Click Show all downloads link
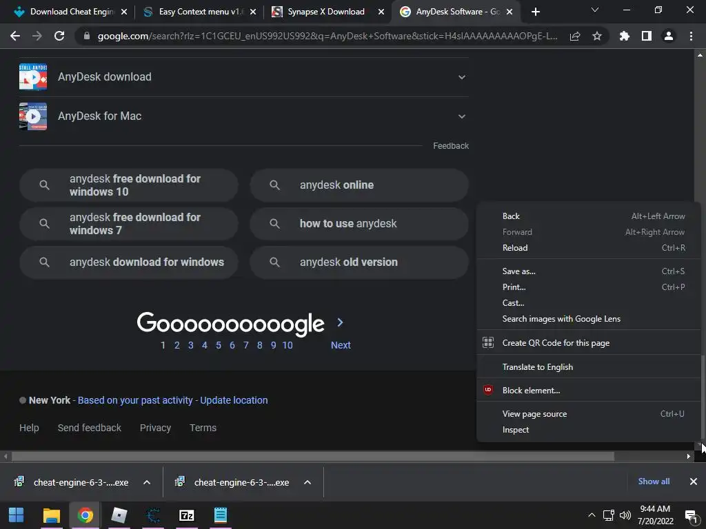The height and width of the screenshot is (529, 706). 654,481
